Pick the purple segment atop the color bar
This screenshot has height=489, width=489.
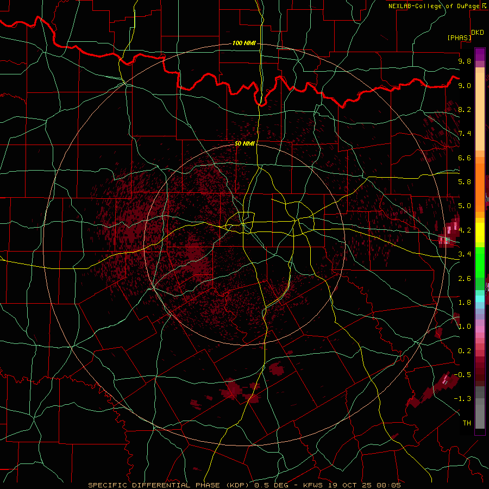(x=480, y=54)
